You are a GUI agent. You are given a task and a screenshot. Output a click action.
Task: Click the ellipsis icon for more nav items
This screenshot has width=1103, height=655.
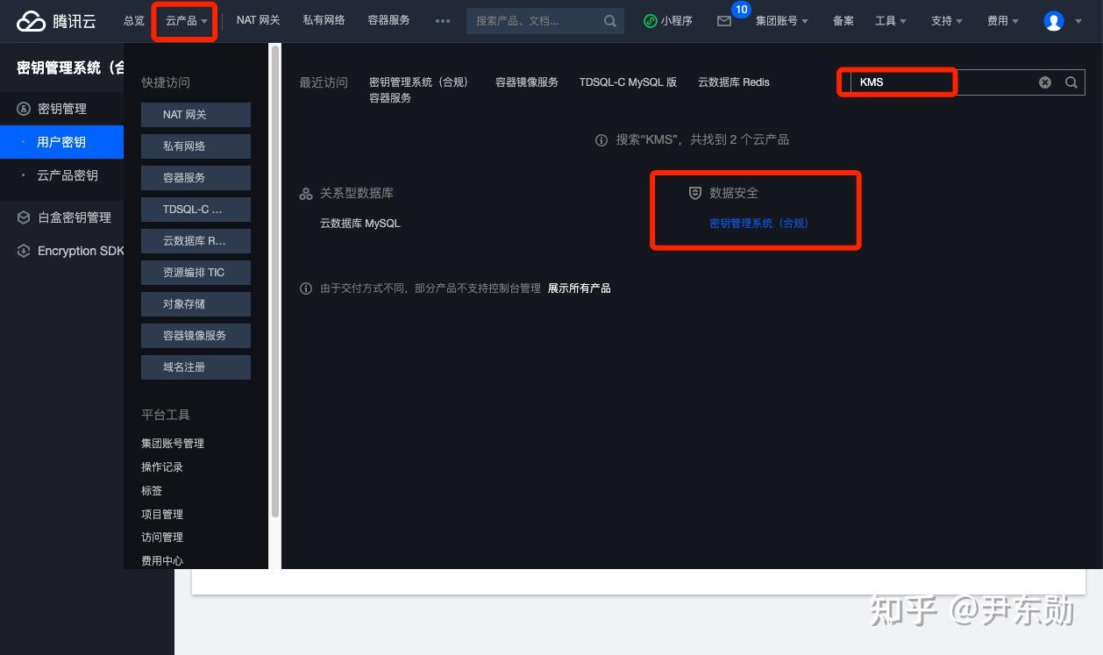[442, 20]
